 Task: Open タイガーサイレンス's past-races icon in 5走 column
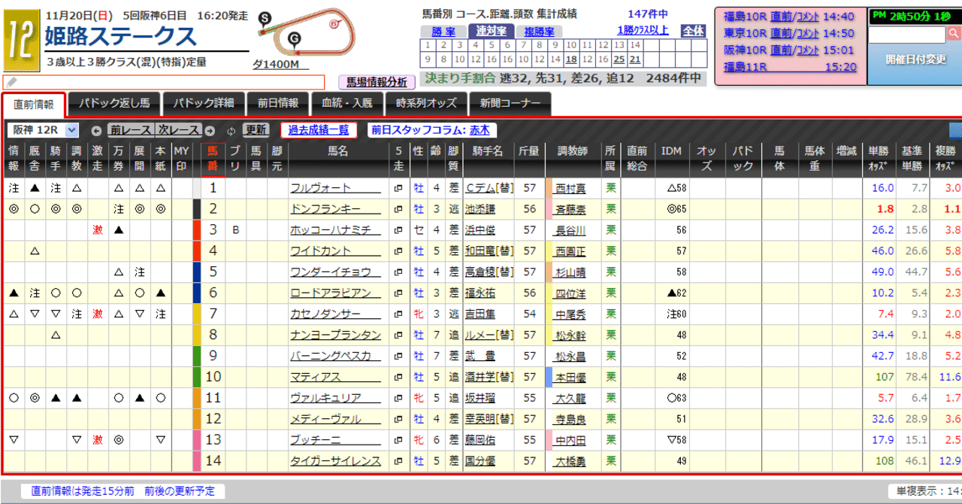(x=398, y=463)
